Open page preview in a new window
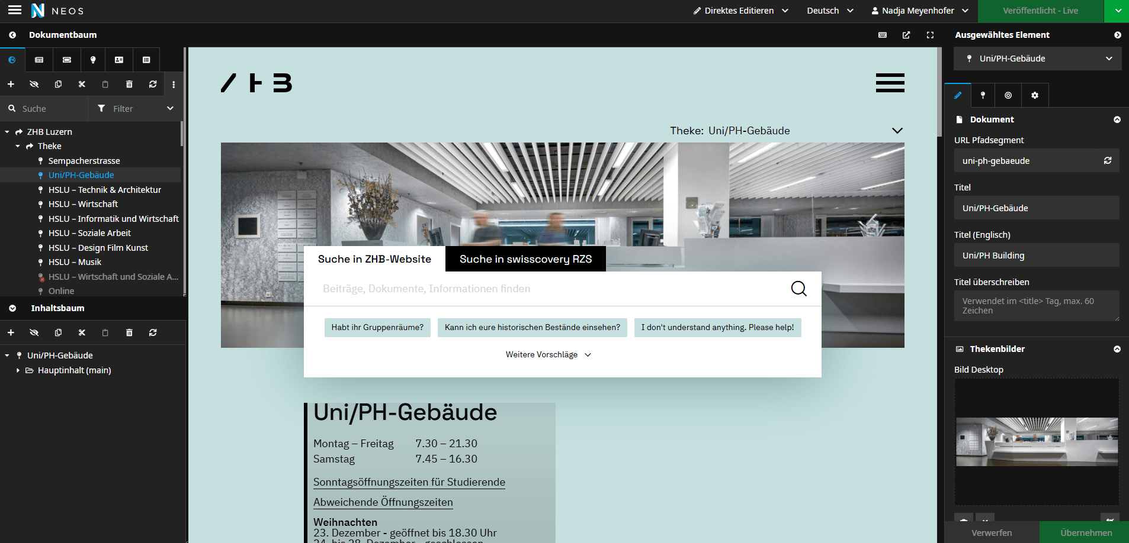Viewport: 1129px width, 543px height. click(x=906, y=35)
